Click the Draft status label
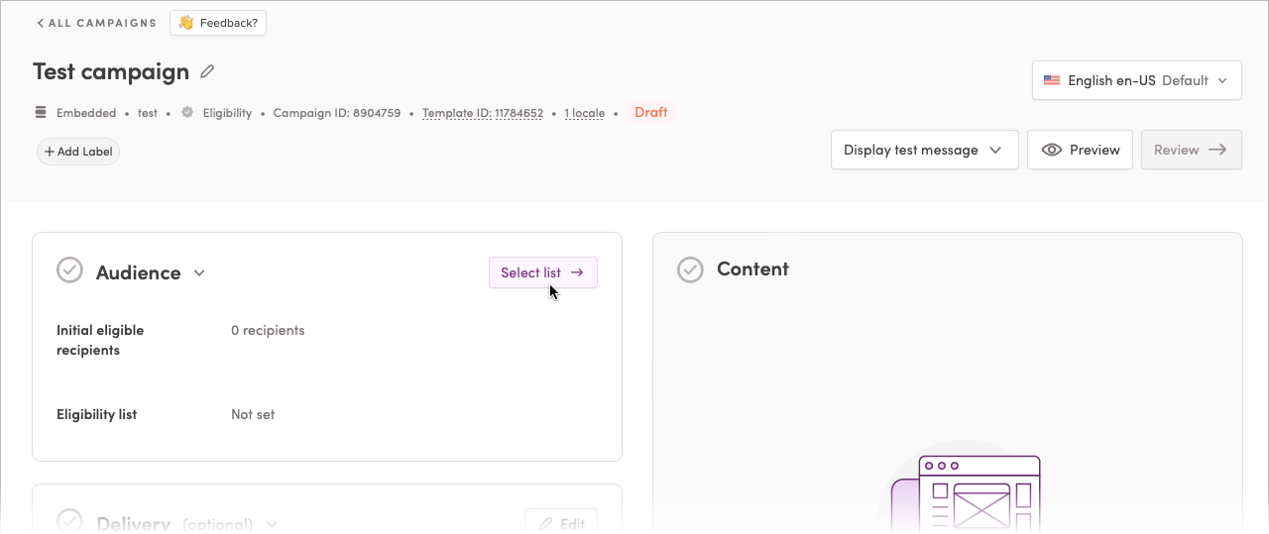The image size is (1269, 534). [651, 112]
